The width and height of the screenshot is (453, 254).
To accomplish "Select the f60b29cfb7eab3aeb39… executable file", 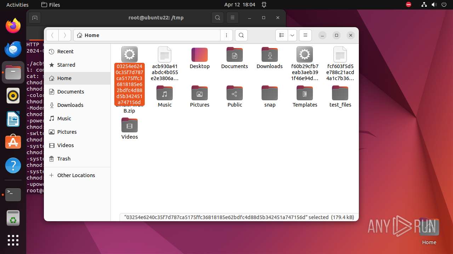I will tap(305, 64).
